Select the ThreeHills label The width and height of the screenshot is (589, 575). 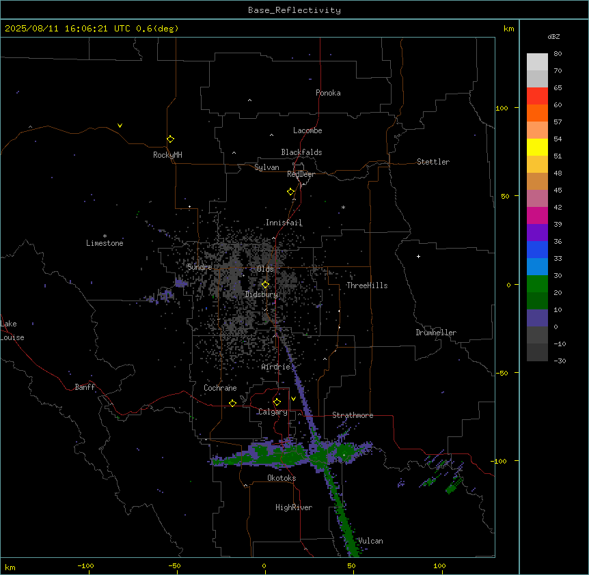tap(367, 285)
